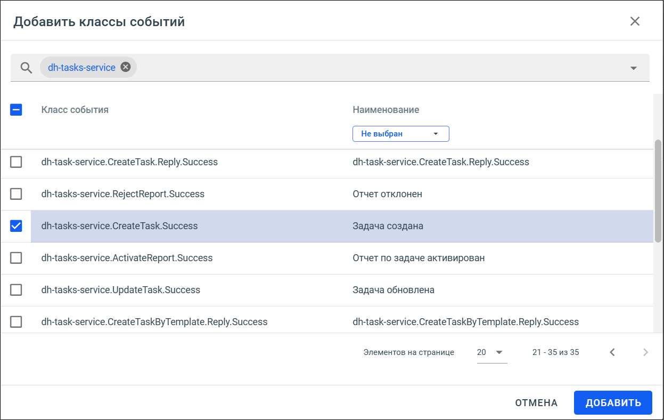This screenshot has height=420, width=664.
Task: Click the 'Отчет отклонен' name cell
Action: coord(388,194)
